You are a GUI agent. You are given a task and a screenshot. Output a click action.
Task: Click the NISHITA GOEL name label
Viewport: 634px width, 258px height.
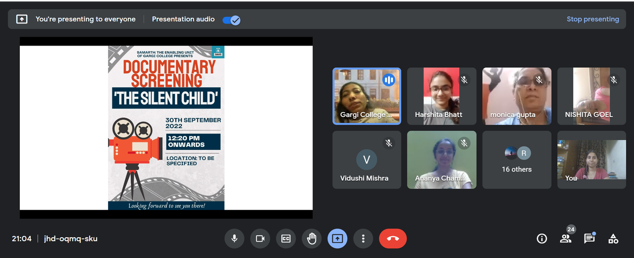[x=589, y=115]
